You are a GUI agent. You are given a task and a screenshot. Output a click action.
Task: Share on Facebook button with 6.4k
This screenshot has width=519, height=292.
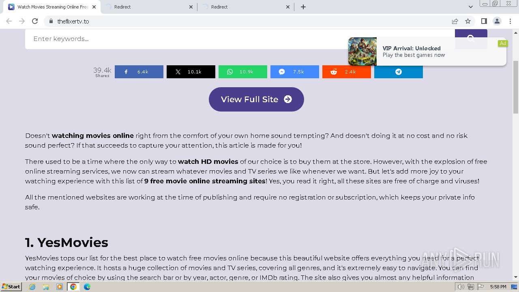coord(139,72)
